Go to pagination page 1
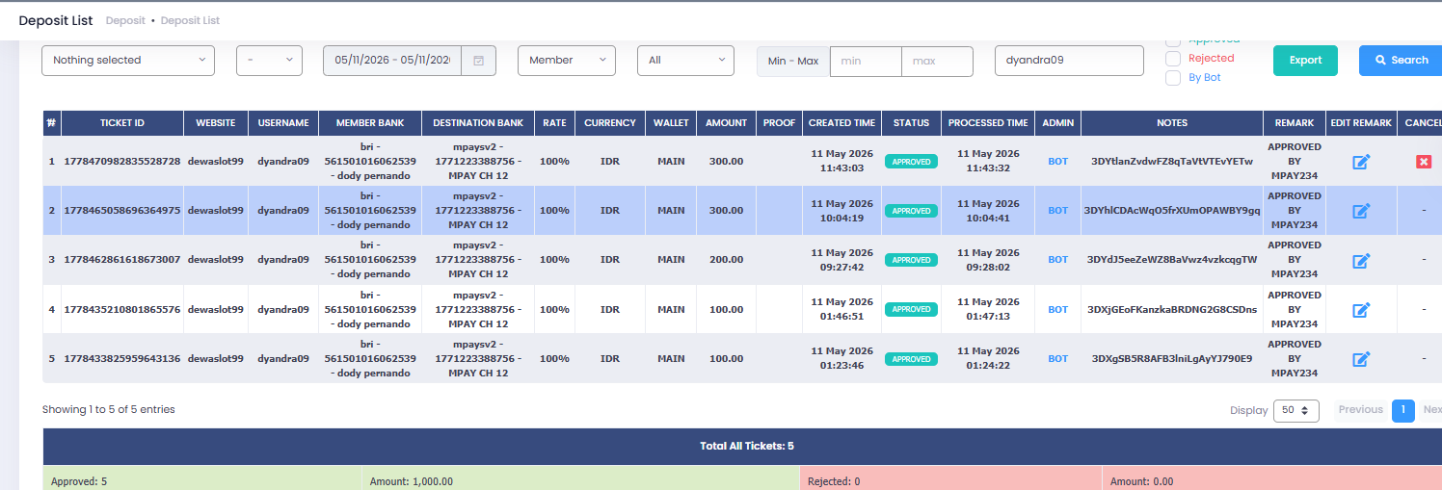1442x490 pixels. tap(1402, 410)
